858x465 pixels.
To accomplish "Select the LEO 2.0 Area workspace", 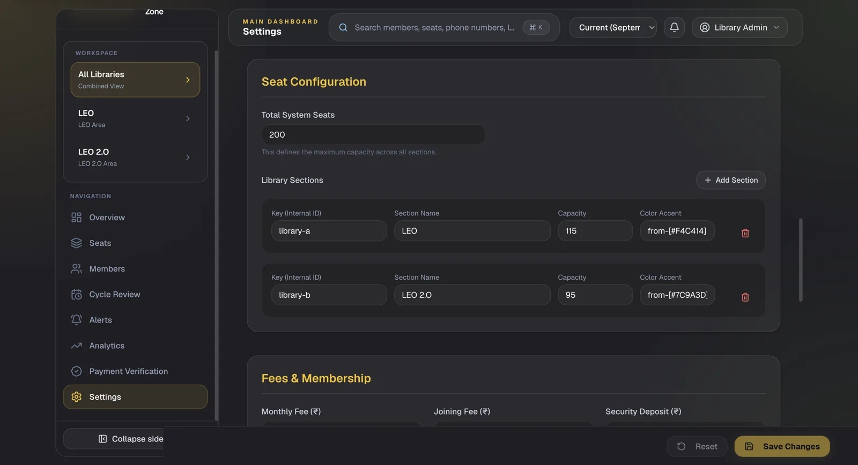I will click(135, 157).
